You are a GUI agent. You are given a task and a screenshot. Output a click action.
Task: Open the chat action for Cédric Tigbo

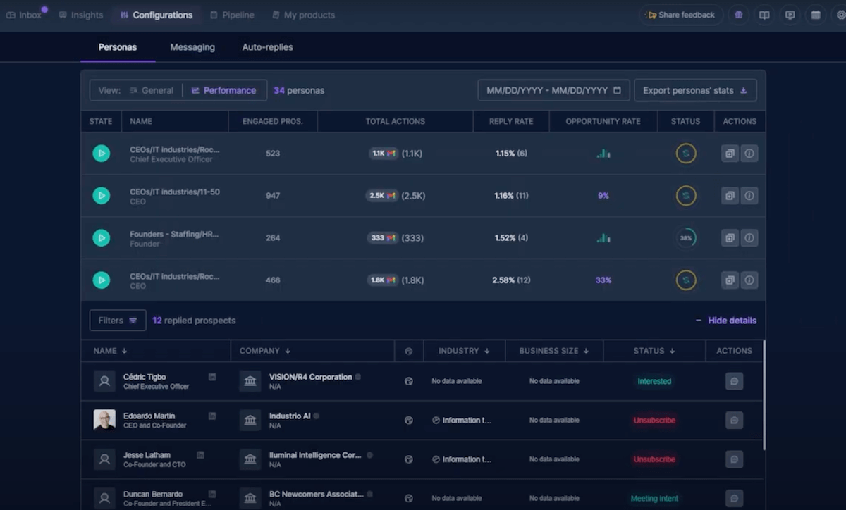click(x=734, y=381)
